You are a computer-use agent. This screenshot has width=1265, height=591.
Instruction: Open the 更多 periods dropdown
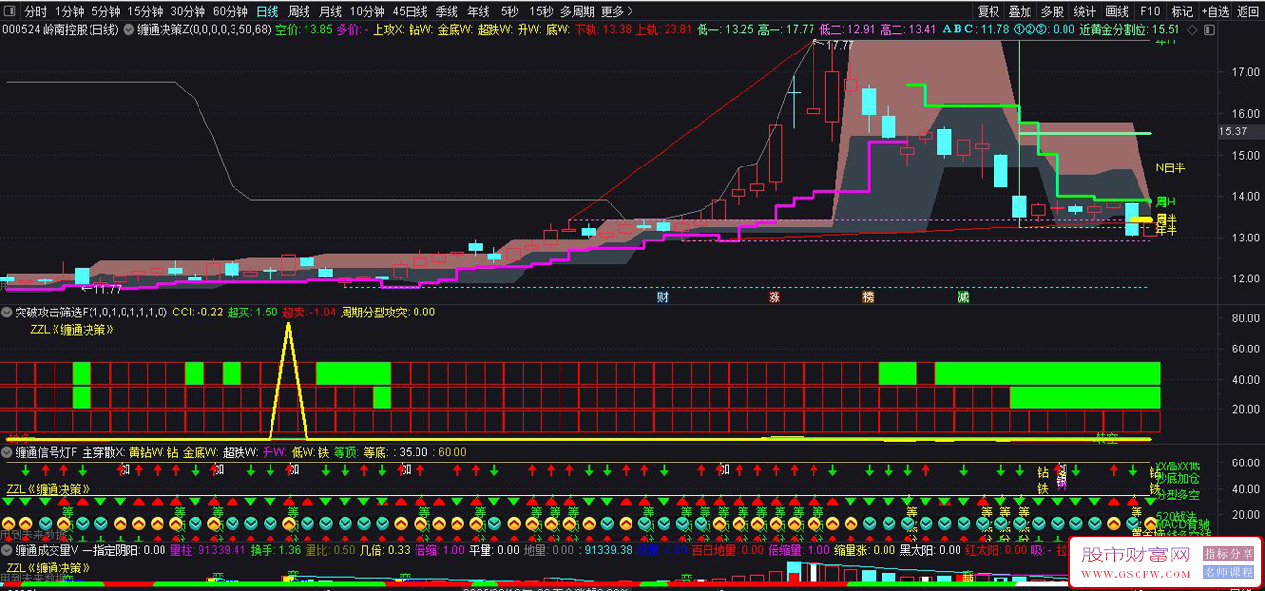pyautogui.click(x=616, y=12)
